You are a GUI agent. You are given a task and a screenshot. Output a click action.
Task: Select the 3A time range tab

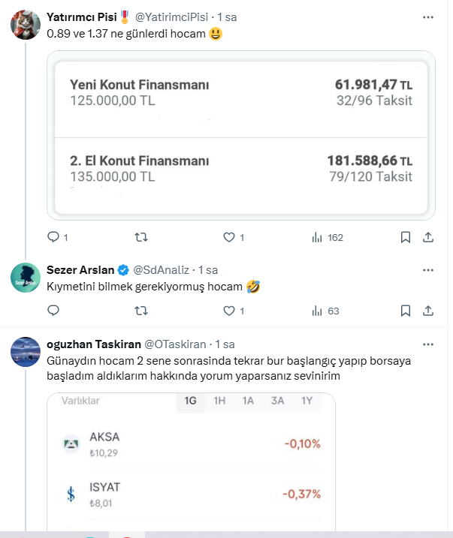277,401
